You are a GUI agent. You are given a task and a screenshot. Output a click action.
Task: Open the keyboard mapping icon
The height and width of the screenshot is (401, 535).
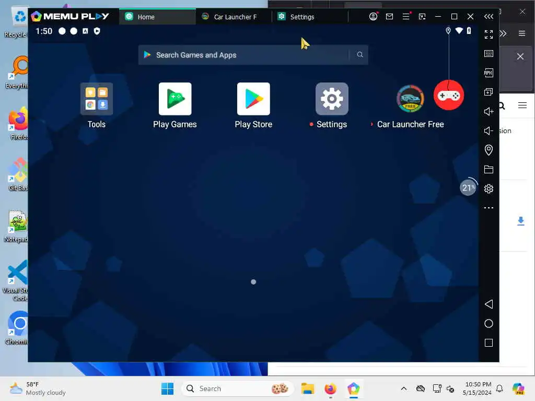pos(489,54)
